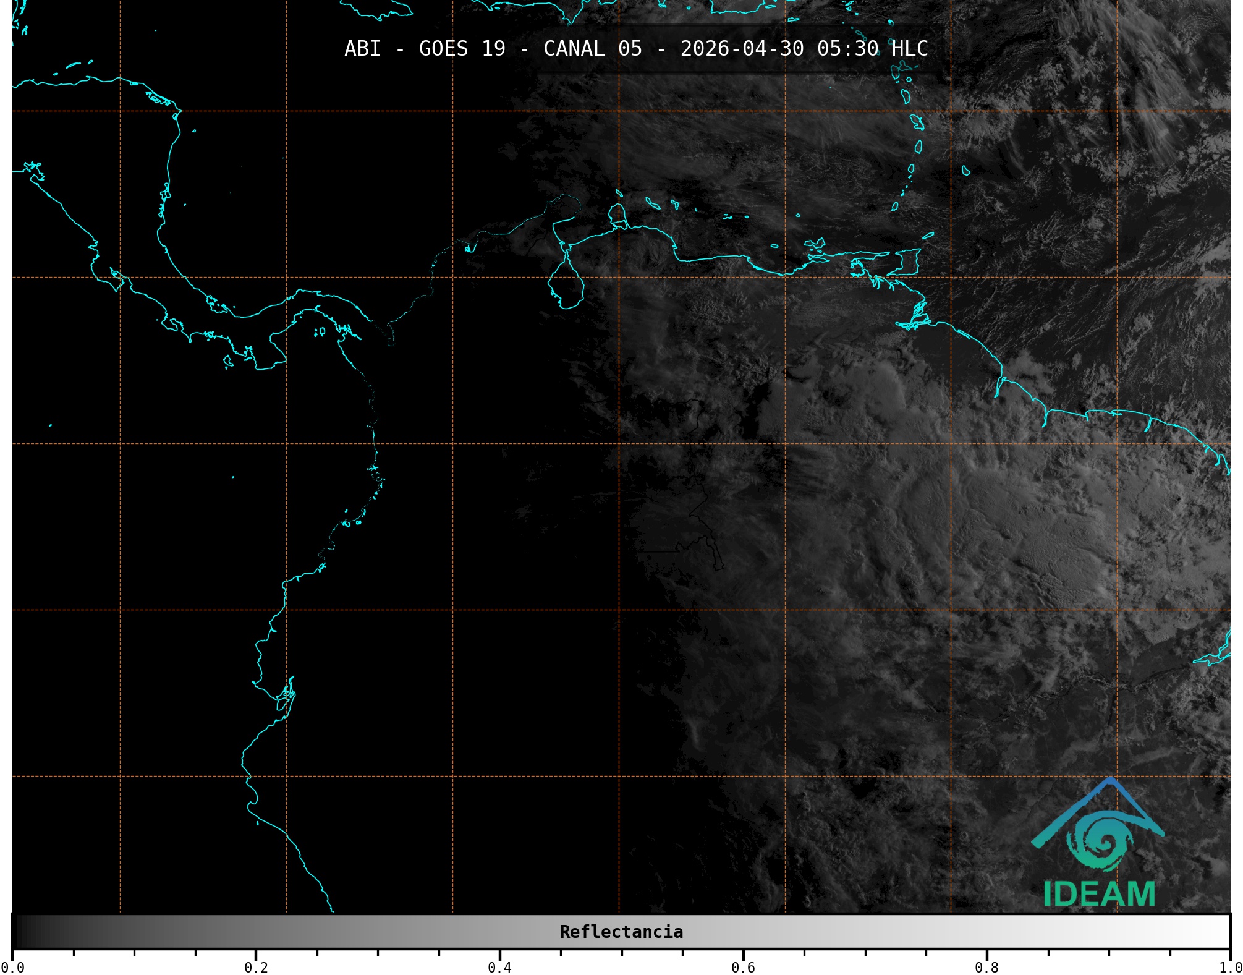Click the date '2026-04-30' in the title
The image size is (1243, 975).
tap(742, 48)
